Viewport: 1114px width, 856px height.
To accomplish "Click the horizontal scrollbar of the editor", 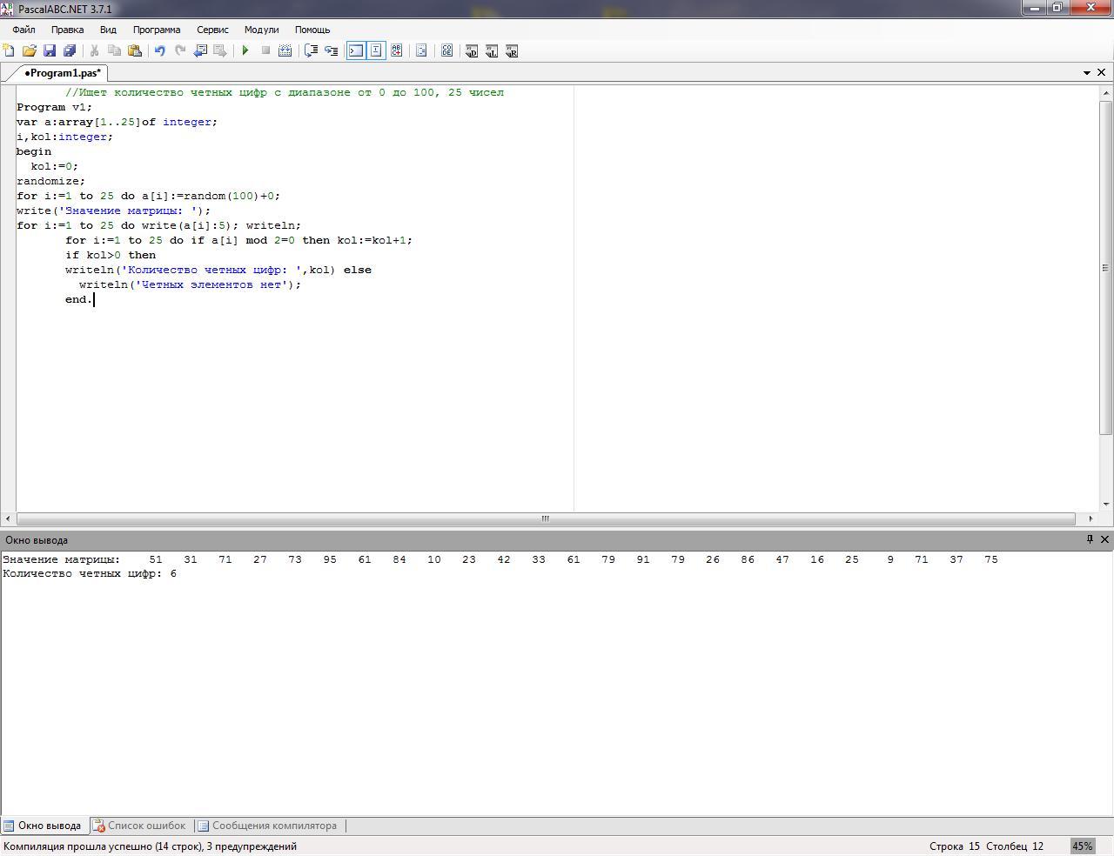I will point(545,518).
